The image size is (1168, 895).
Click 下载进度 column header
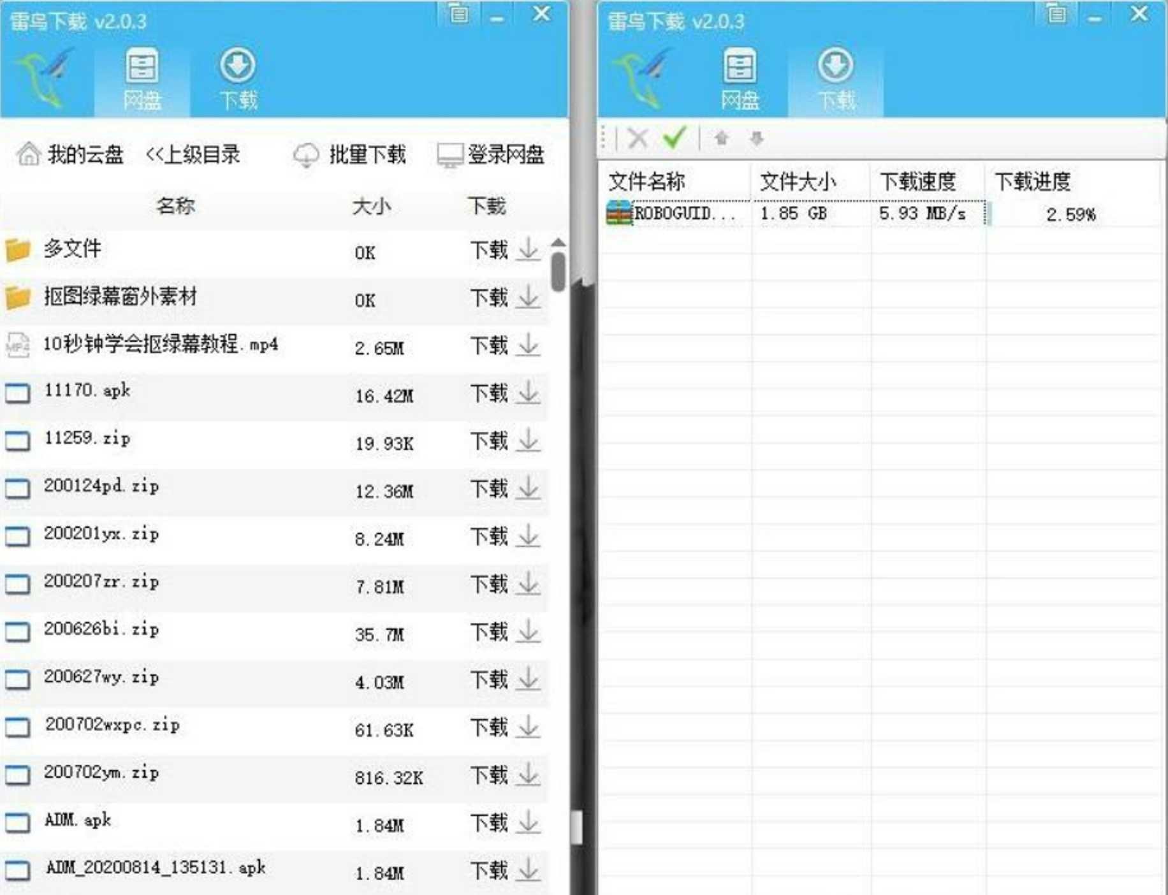pyautogui.click(x=1032, y=182)
